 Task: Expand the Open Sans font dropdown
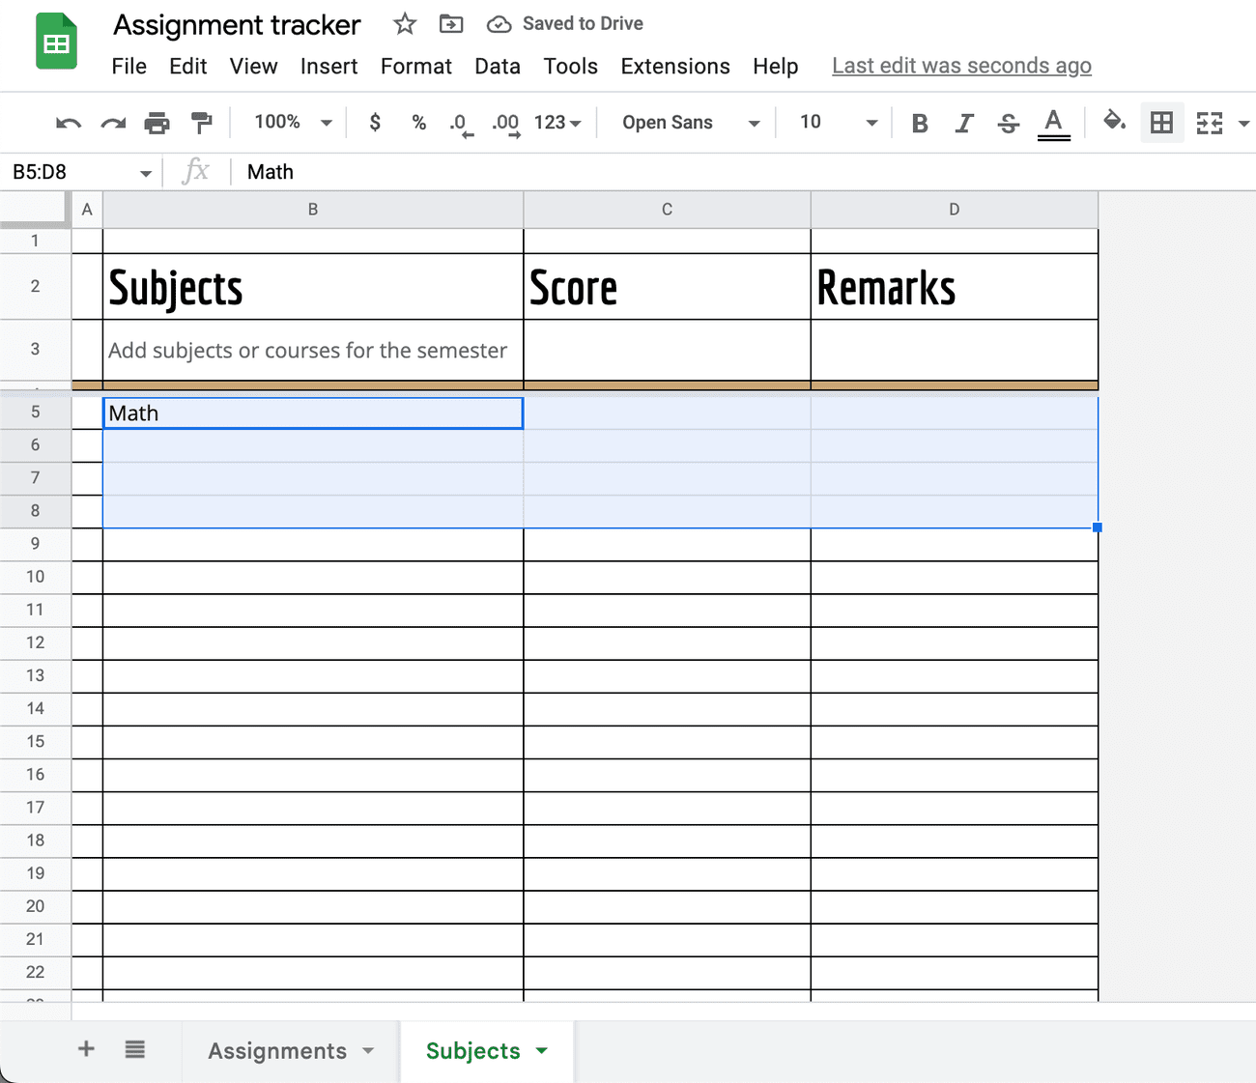(690, 123)
